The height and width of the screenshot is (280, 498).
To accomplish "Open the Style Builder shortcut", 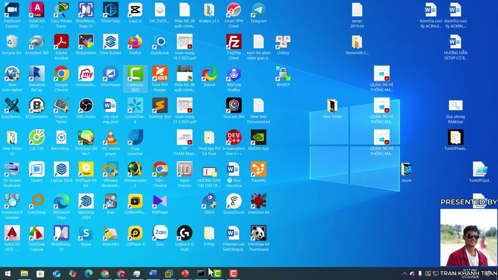I will 110,45.
